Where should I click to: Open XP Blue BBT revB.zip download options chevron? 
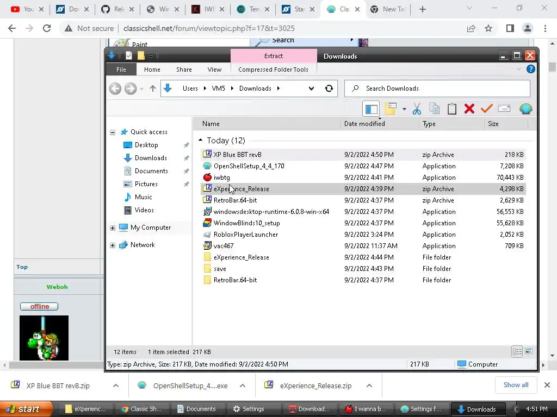116,386
